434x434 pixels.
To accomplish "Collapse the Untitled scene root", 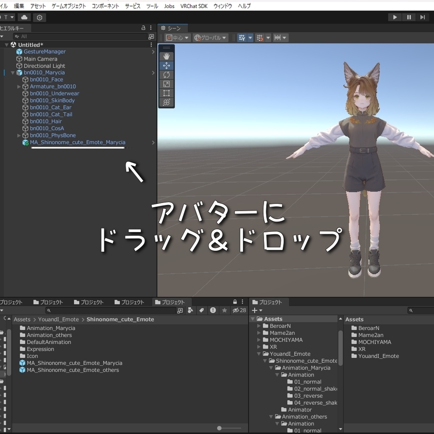I will [x=7, y=45].
